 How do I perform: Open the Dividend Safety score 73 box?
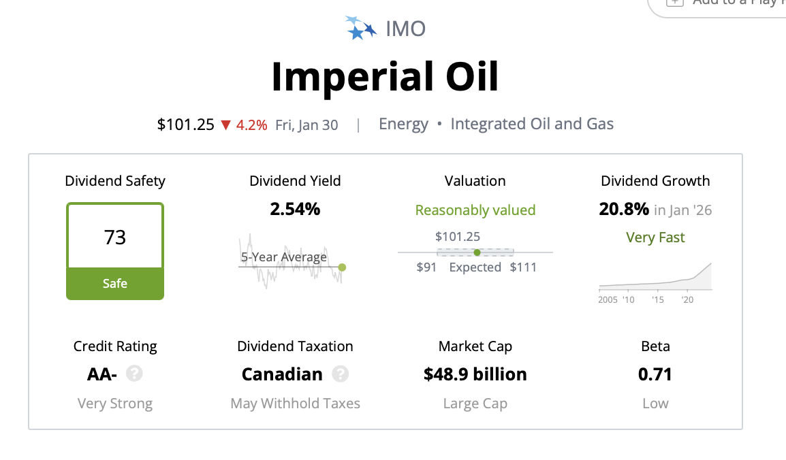tap(115, 237)
